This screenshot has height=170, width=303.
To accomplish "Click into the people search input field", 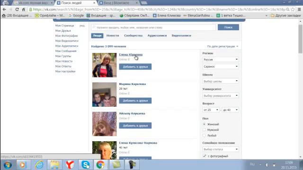I will (153, 27).
